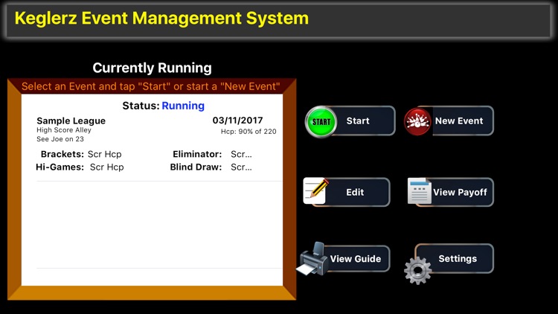Click Hcp: 90% of 220 text
This screenshot has height=314, width=558.
(x=248, y=132)
